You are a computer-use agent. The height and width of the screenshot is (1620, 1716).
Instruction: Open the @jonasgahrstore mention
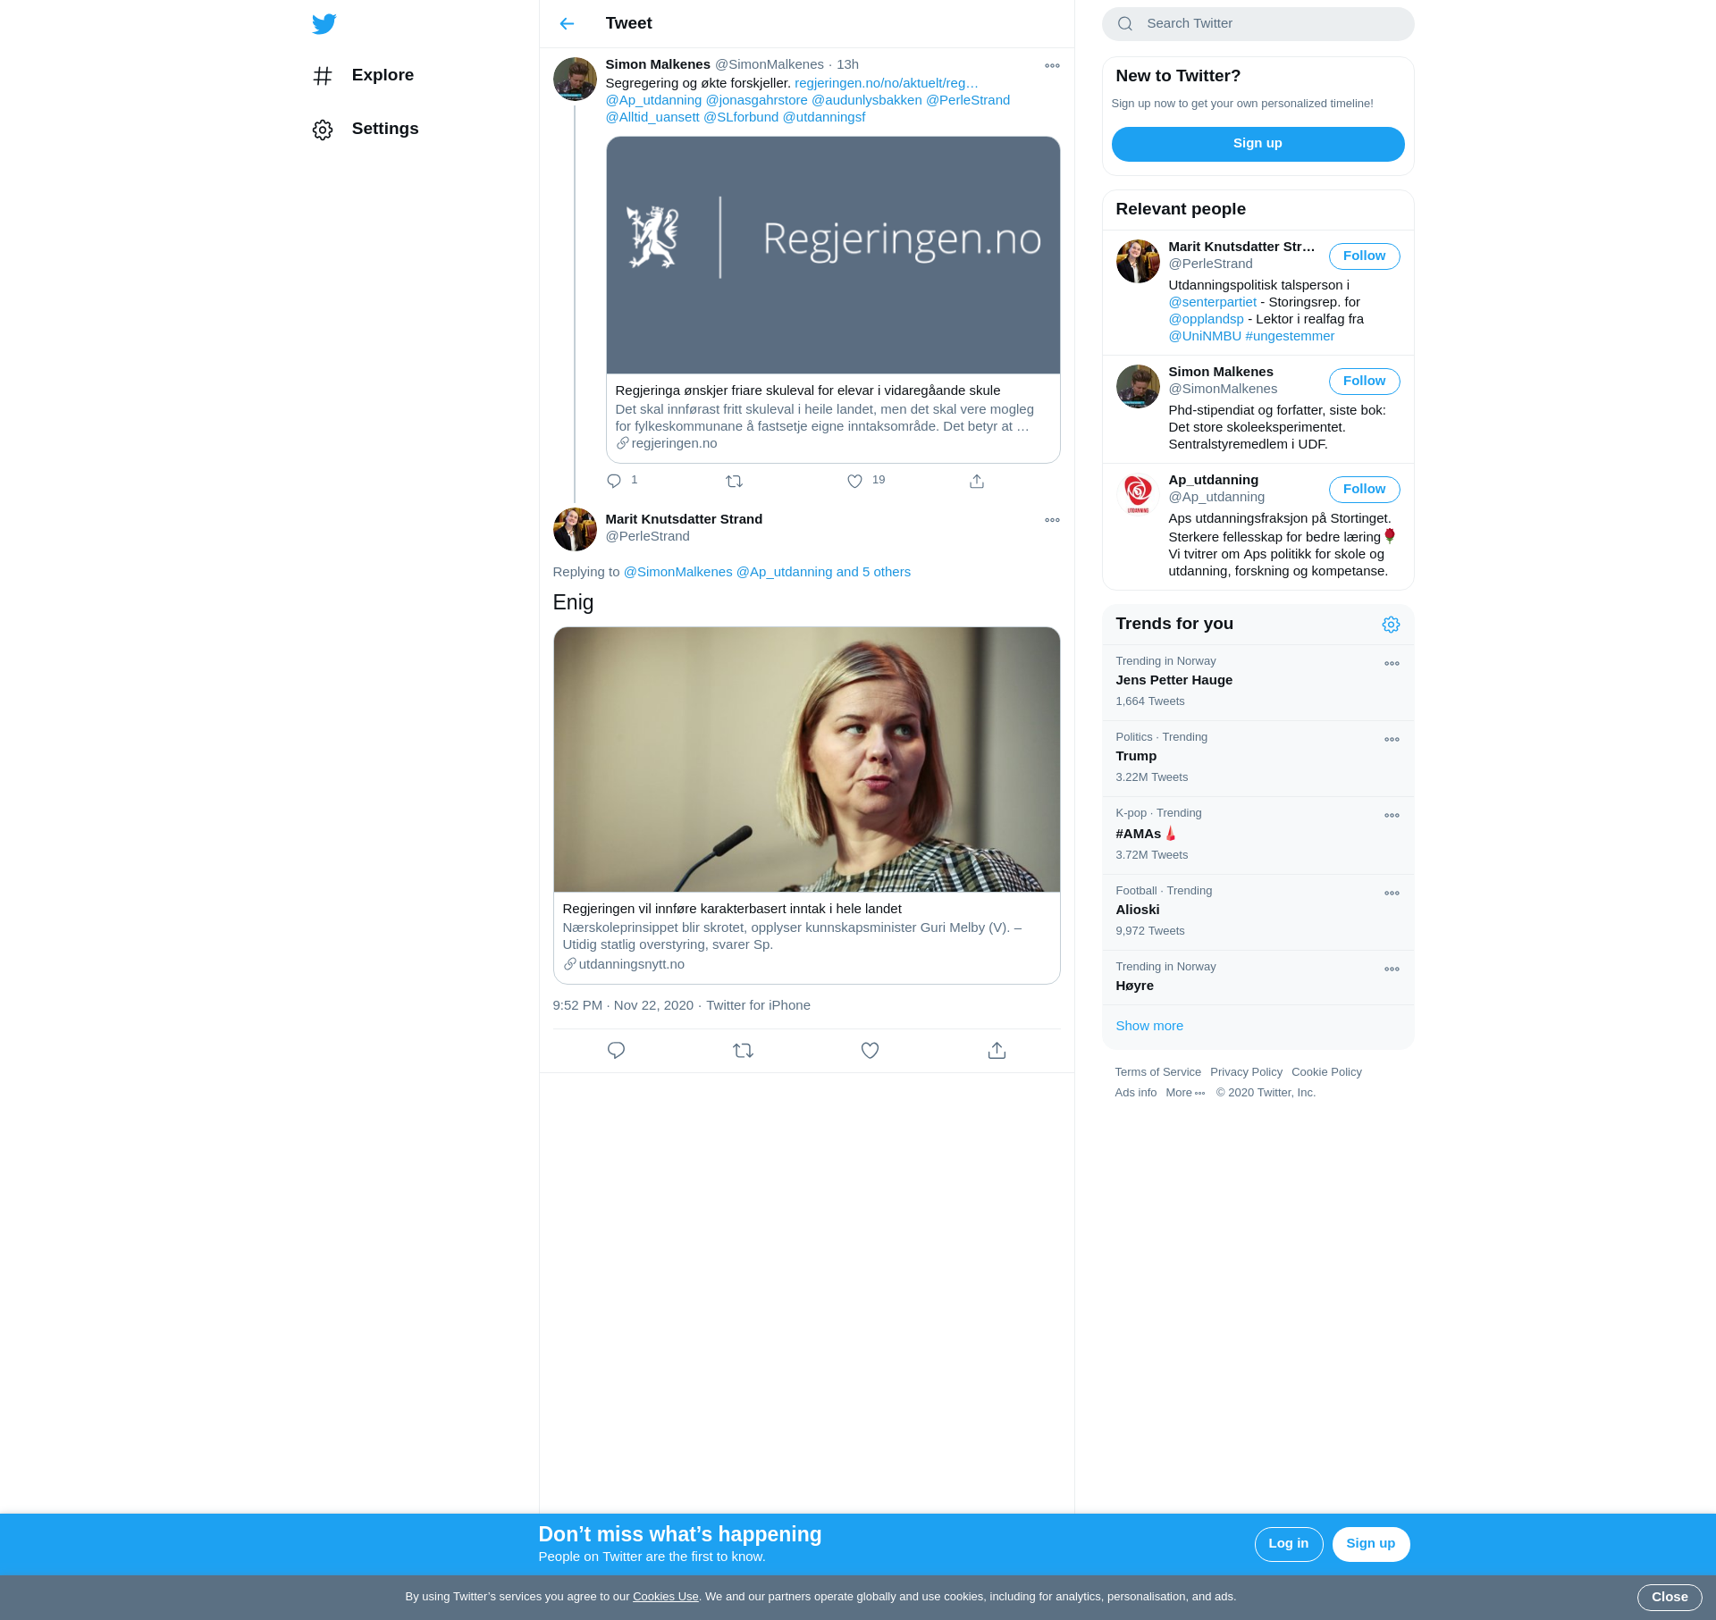[x=756, y=100]
